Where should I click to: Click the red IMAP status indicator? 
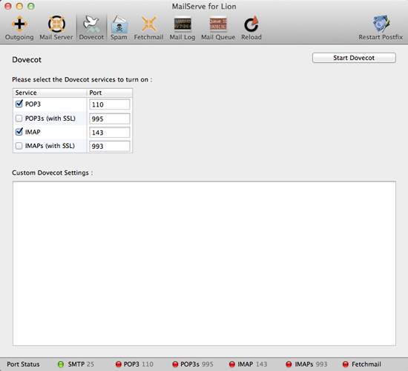tap(232, 364)
